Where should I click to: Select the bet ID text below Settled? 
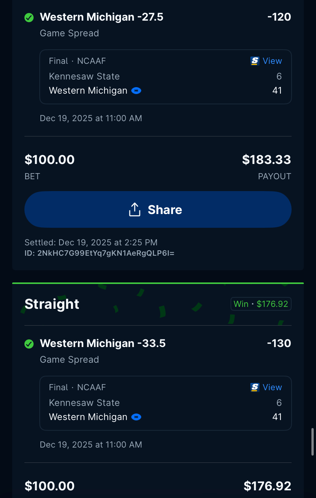[x=100, y=253]
